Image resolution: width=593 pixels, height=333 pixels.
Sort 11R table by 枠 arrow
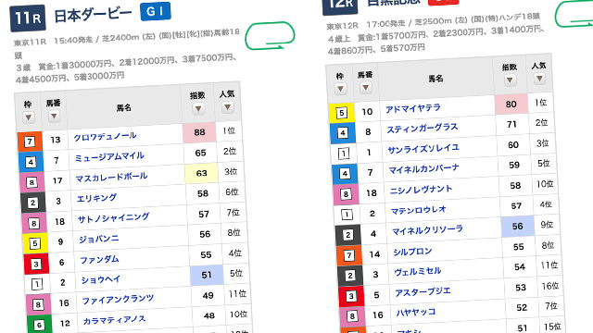28,117
